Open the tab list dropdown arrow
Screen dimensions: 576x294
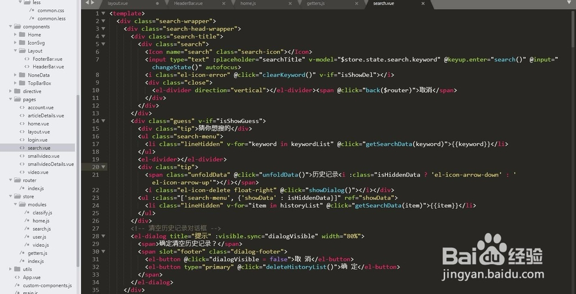pos(570,2)
